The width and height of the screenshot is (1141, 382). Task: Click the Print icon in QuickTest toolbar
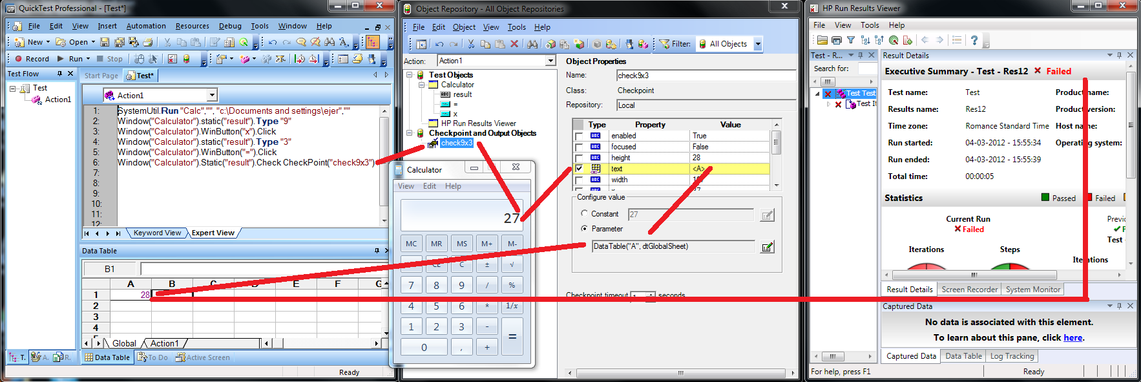click(x=148, y=42)
